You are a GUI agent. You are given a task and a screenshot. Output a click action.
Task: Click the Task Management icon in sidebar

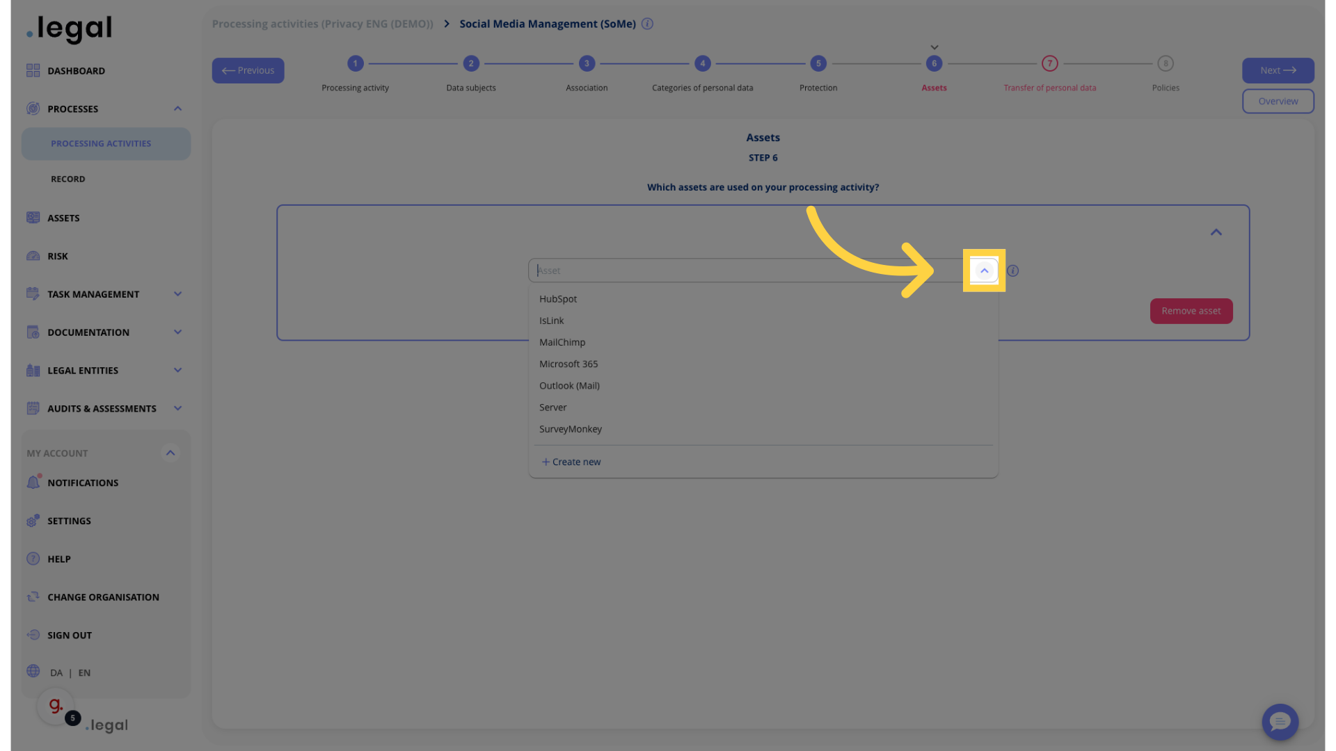32,293
